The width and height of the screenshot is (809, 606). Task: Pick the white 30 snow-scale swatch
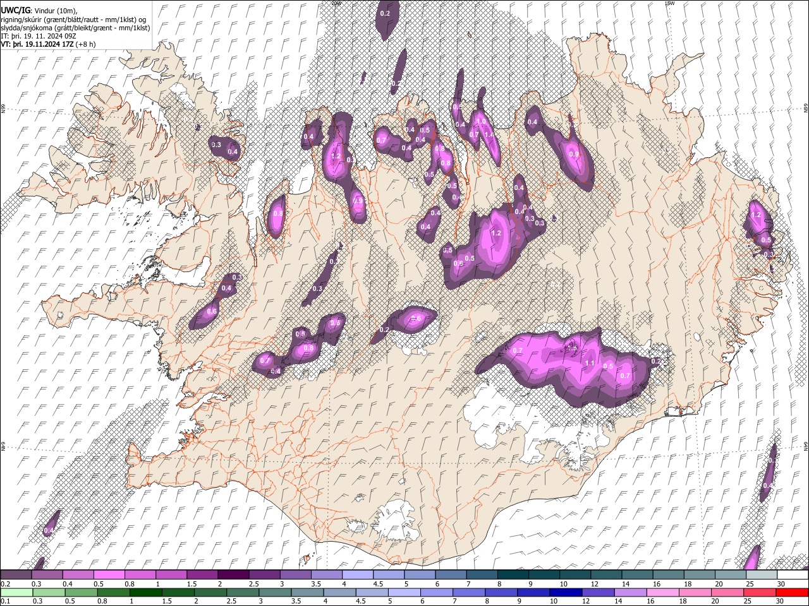point(793,574)
